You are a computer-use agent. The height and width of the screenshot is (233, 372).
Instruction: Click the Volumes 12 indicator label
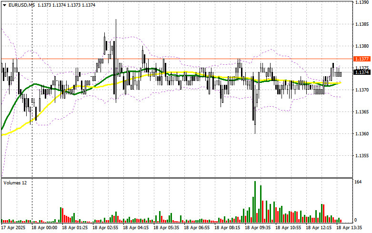click(15, 183)
